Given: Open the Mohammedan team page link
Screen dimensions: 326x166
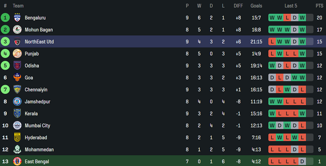Looking at the screenshot, I should [39, 150].
